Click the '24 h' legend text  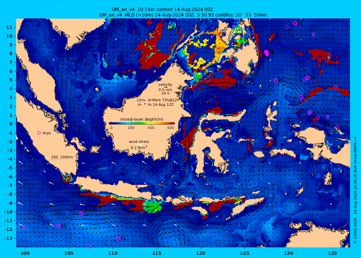(165, 93)
